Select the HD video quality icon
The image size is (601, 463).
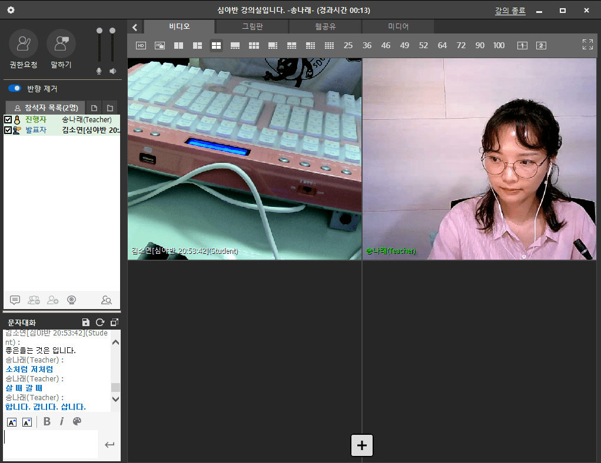(x=141, y=45)
